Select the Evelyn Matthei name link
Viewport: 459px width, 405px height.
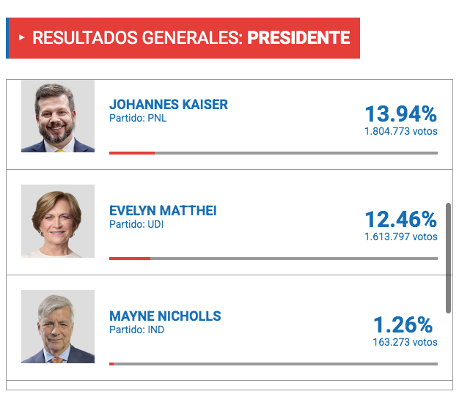(163, 210)
